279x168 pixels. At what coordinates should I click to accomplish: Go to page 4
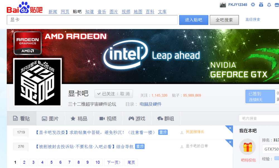coord(42,162)
